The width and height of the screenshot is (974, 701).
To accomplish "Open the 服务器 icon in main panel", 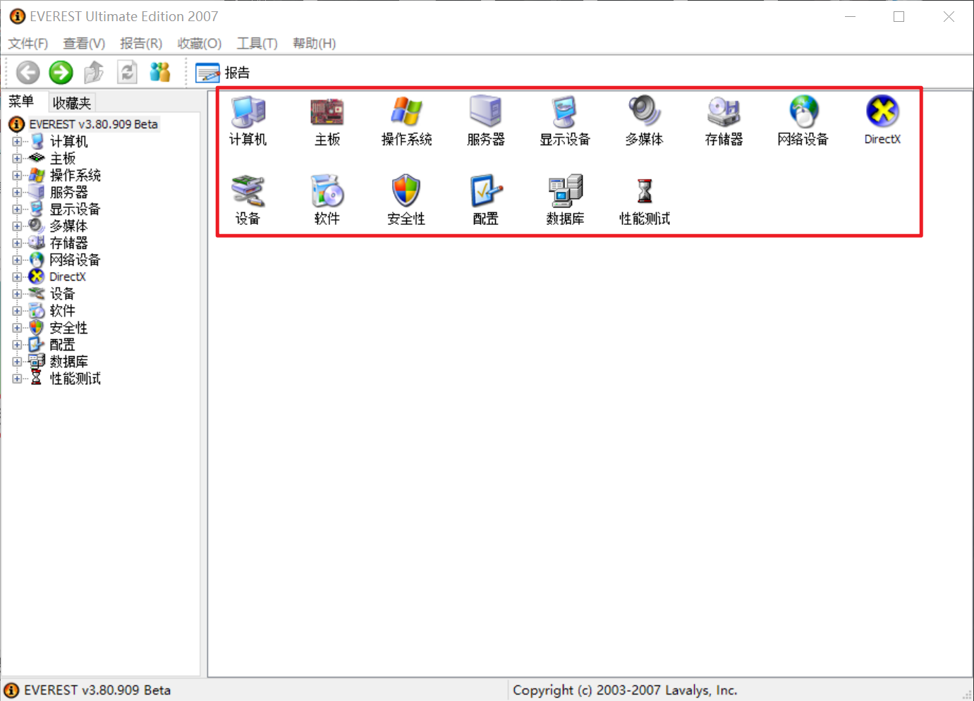I will tap(486, 112).
